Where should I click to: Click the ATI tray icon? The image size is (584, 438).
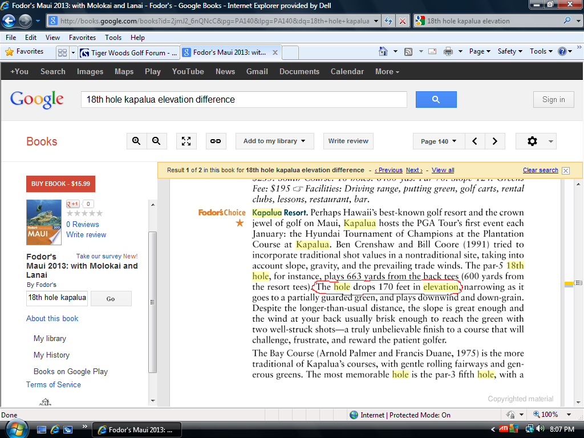pyautogui.click(x=504, y=429)
